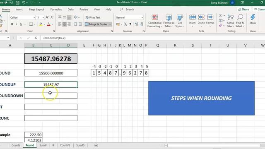Viewport: 265px width, 149px height.
Task: Click Decrease Indent icon
Action: click(x=75, y=24)
